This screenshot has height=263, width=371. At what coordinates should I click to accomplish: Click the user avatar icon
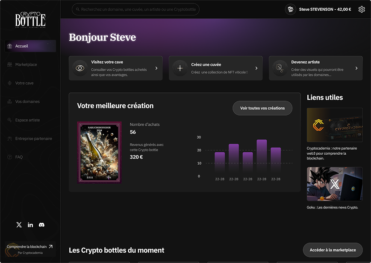291,9
